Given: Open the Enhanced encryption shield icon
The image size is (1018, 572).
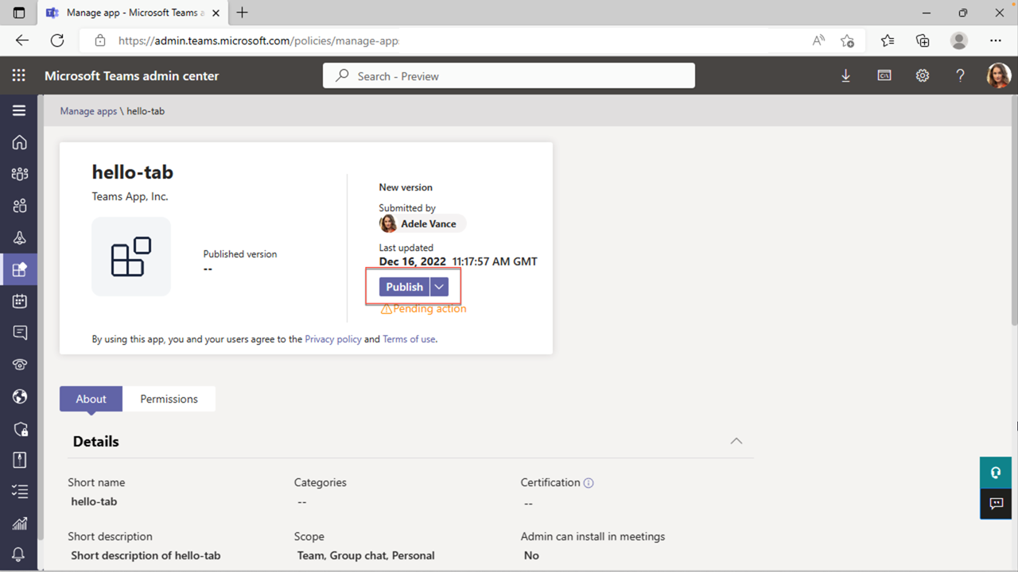Looking at the screenshot, I should click(19, 428).
